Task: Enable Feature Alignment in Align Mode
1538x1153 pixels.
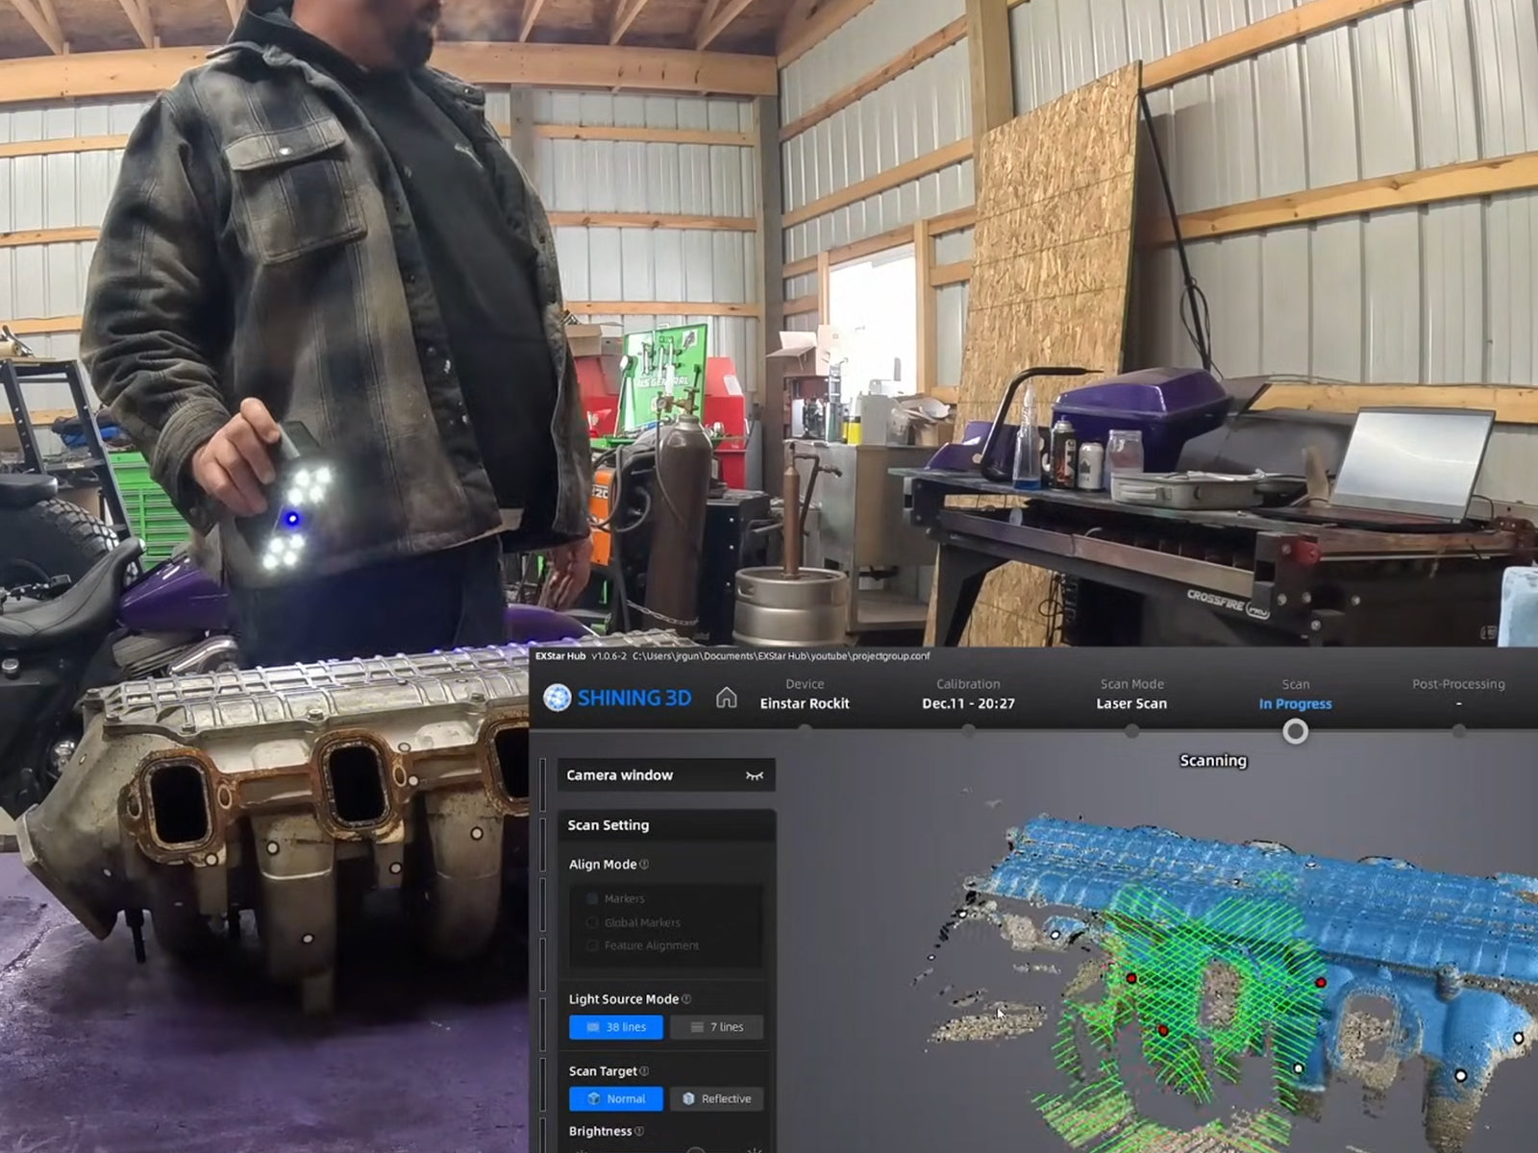Action: (592, 945)
